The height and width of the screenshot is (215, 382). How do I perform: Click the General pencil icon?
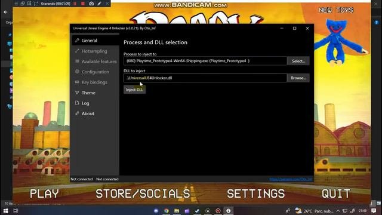click(x=77, y=40)
